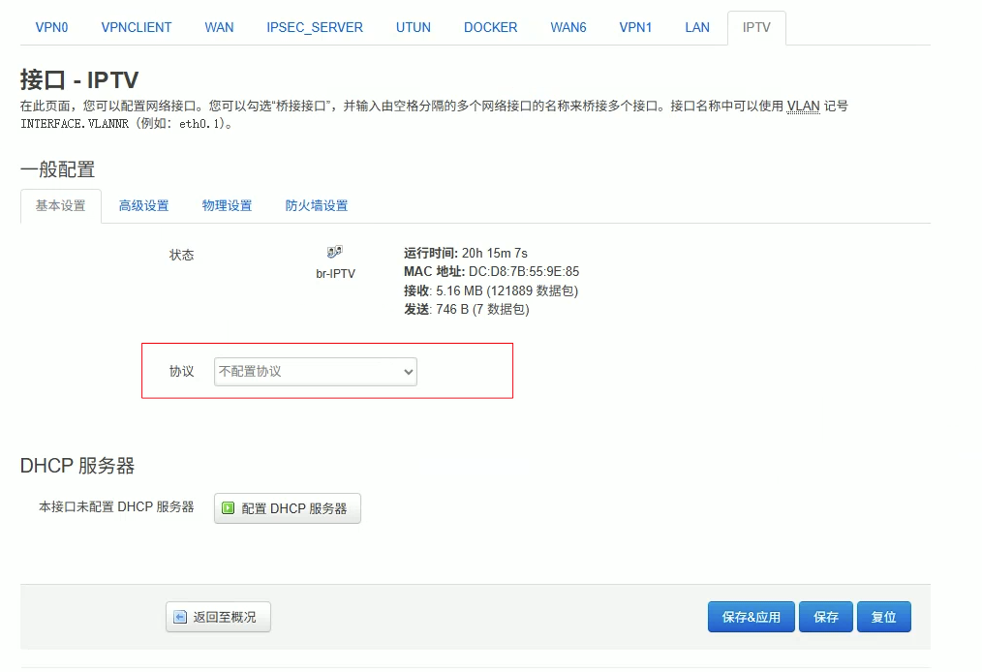The width and height of the screenshot is (982, 672).
Task: Open the VPN0 interface tab
Action: click(x=51, y=27)
